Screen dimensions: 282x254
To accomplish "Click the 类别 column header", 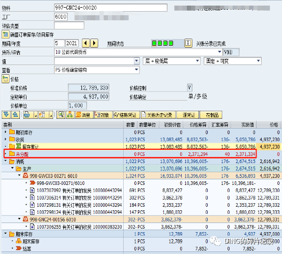I will 63,124.
